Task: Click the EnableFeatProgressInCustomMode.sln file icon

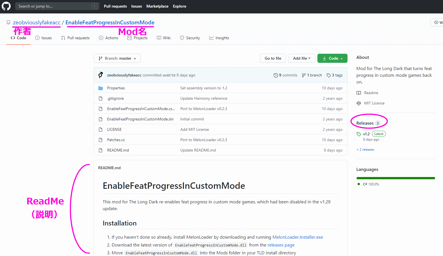Action: pos(101,119)
